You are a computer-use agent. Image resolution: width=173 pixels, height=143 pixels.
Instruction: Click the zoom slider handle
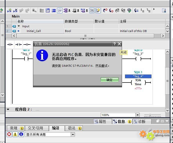pyautogui.click(x=150, y=115)
